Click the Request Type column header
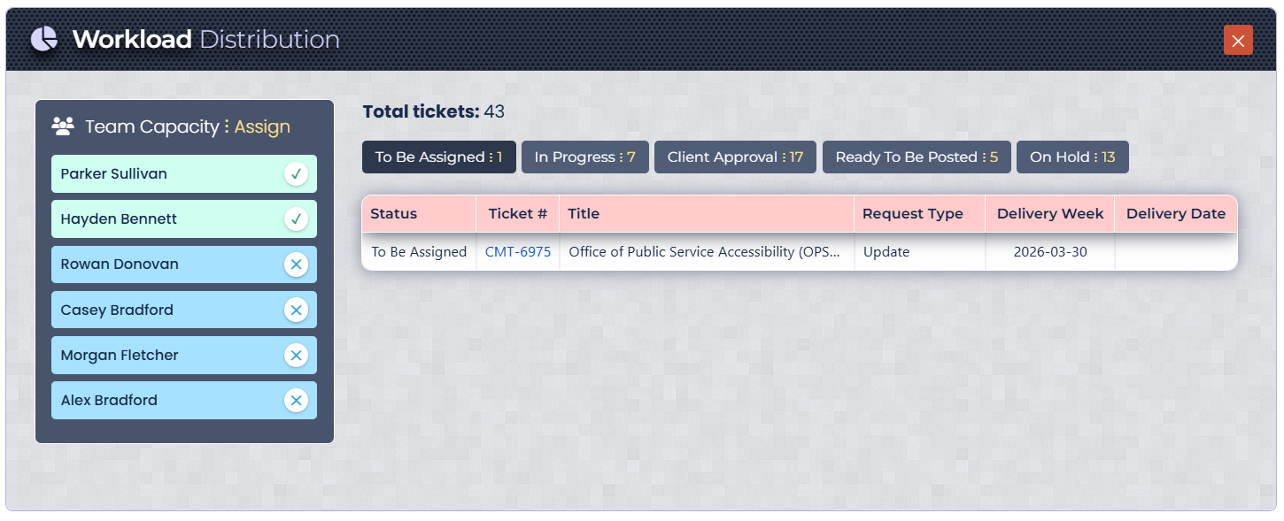This screenshot has height=521, width=1284. coord(912,213)
